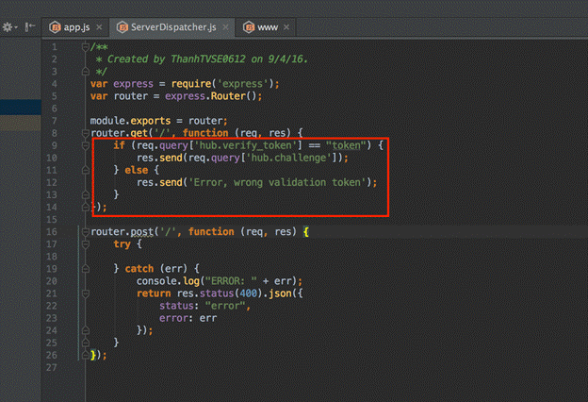Collapse the if block at line 9

click(x=86, y=145)
